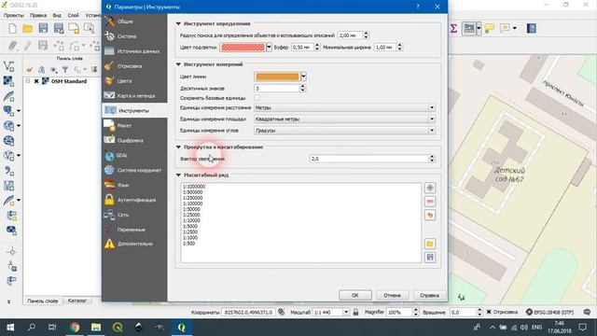This screenshot has width=597, height=336.
Task: Click the Язык flag icon
Action: coord(109,185)
